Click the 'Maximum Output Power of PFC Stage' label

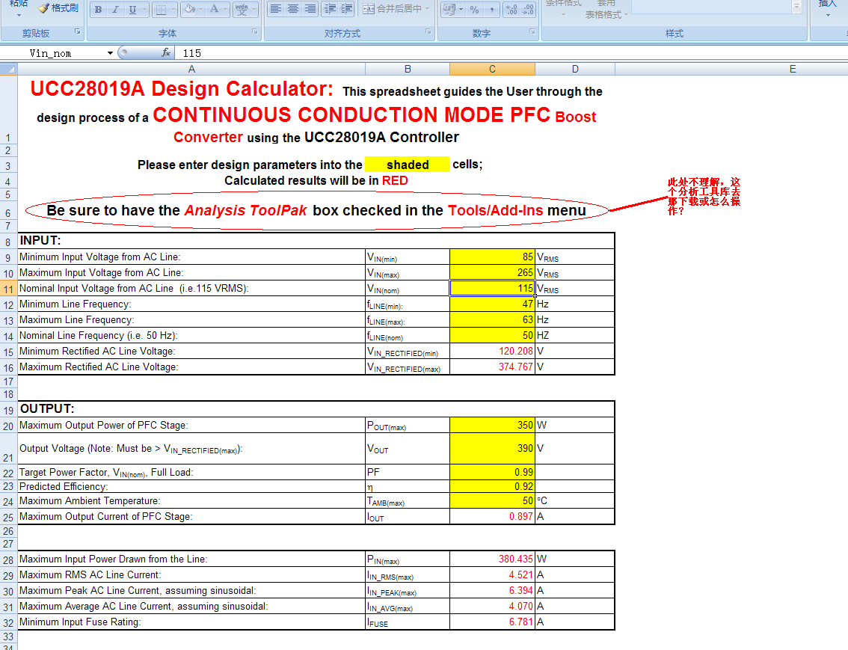[x=103, y=426]
